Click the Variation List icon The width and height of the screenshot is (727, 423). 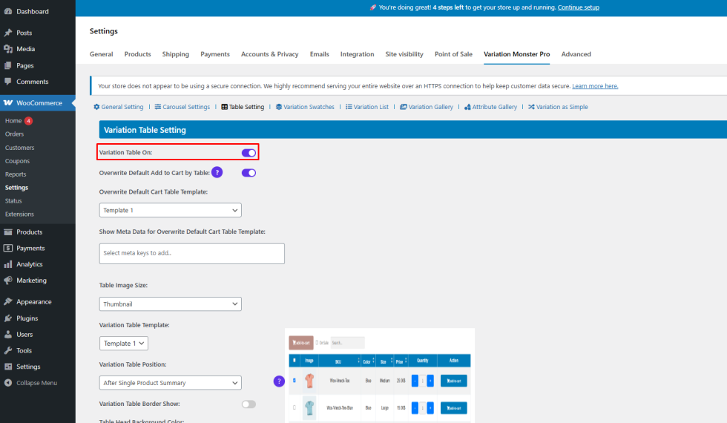(x=349, y=107)
